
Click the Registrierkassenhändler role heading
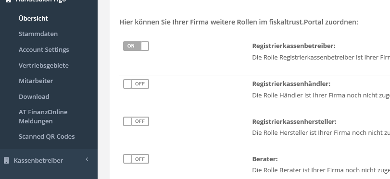(x=291, y=84)
